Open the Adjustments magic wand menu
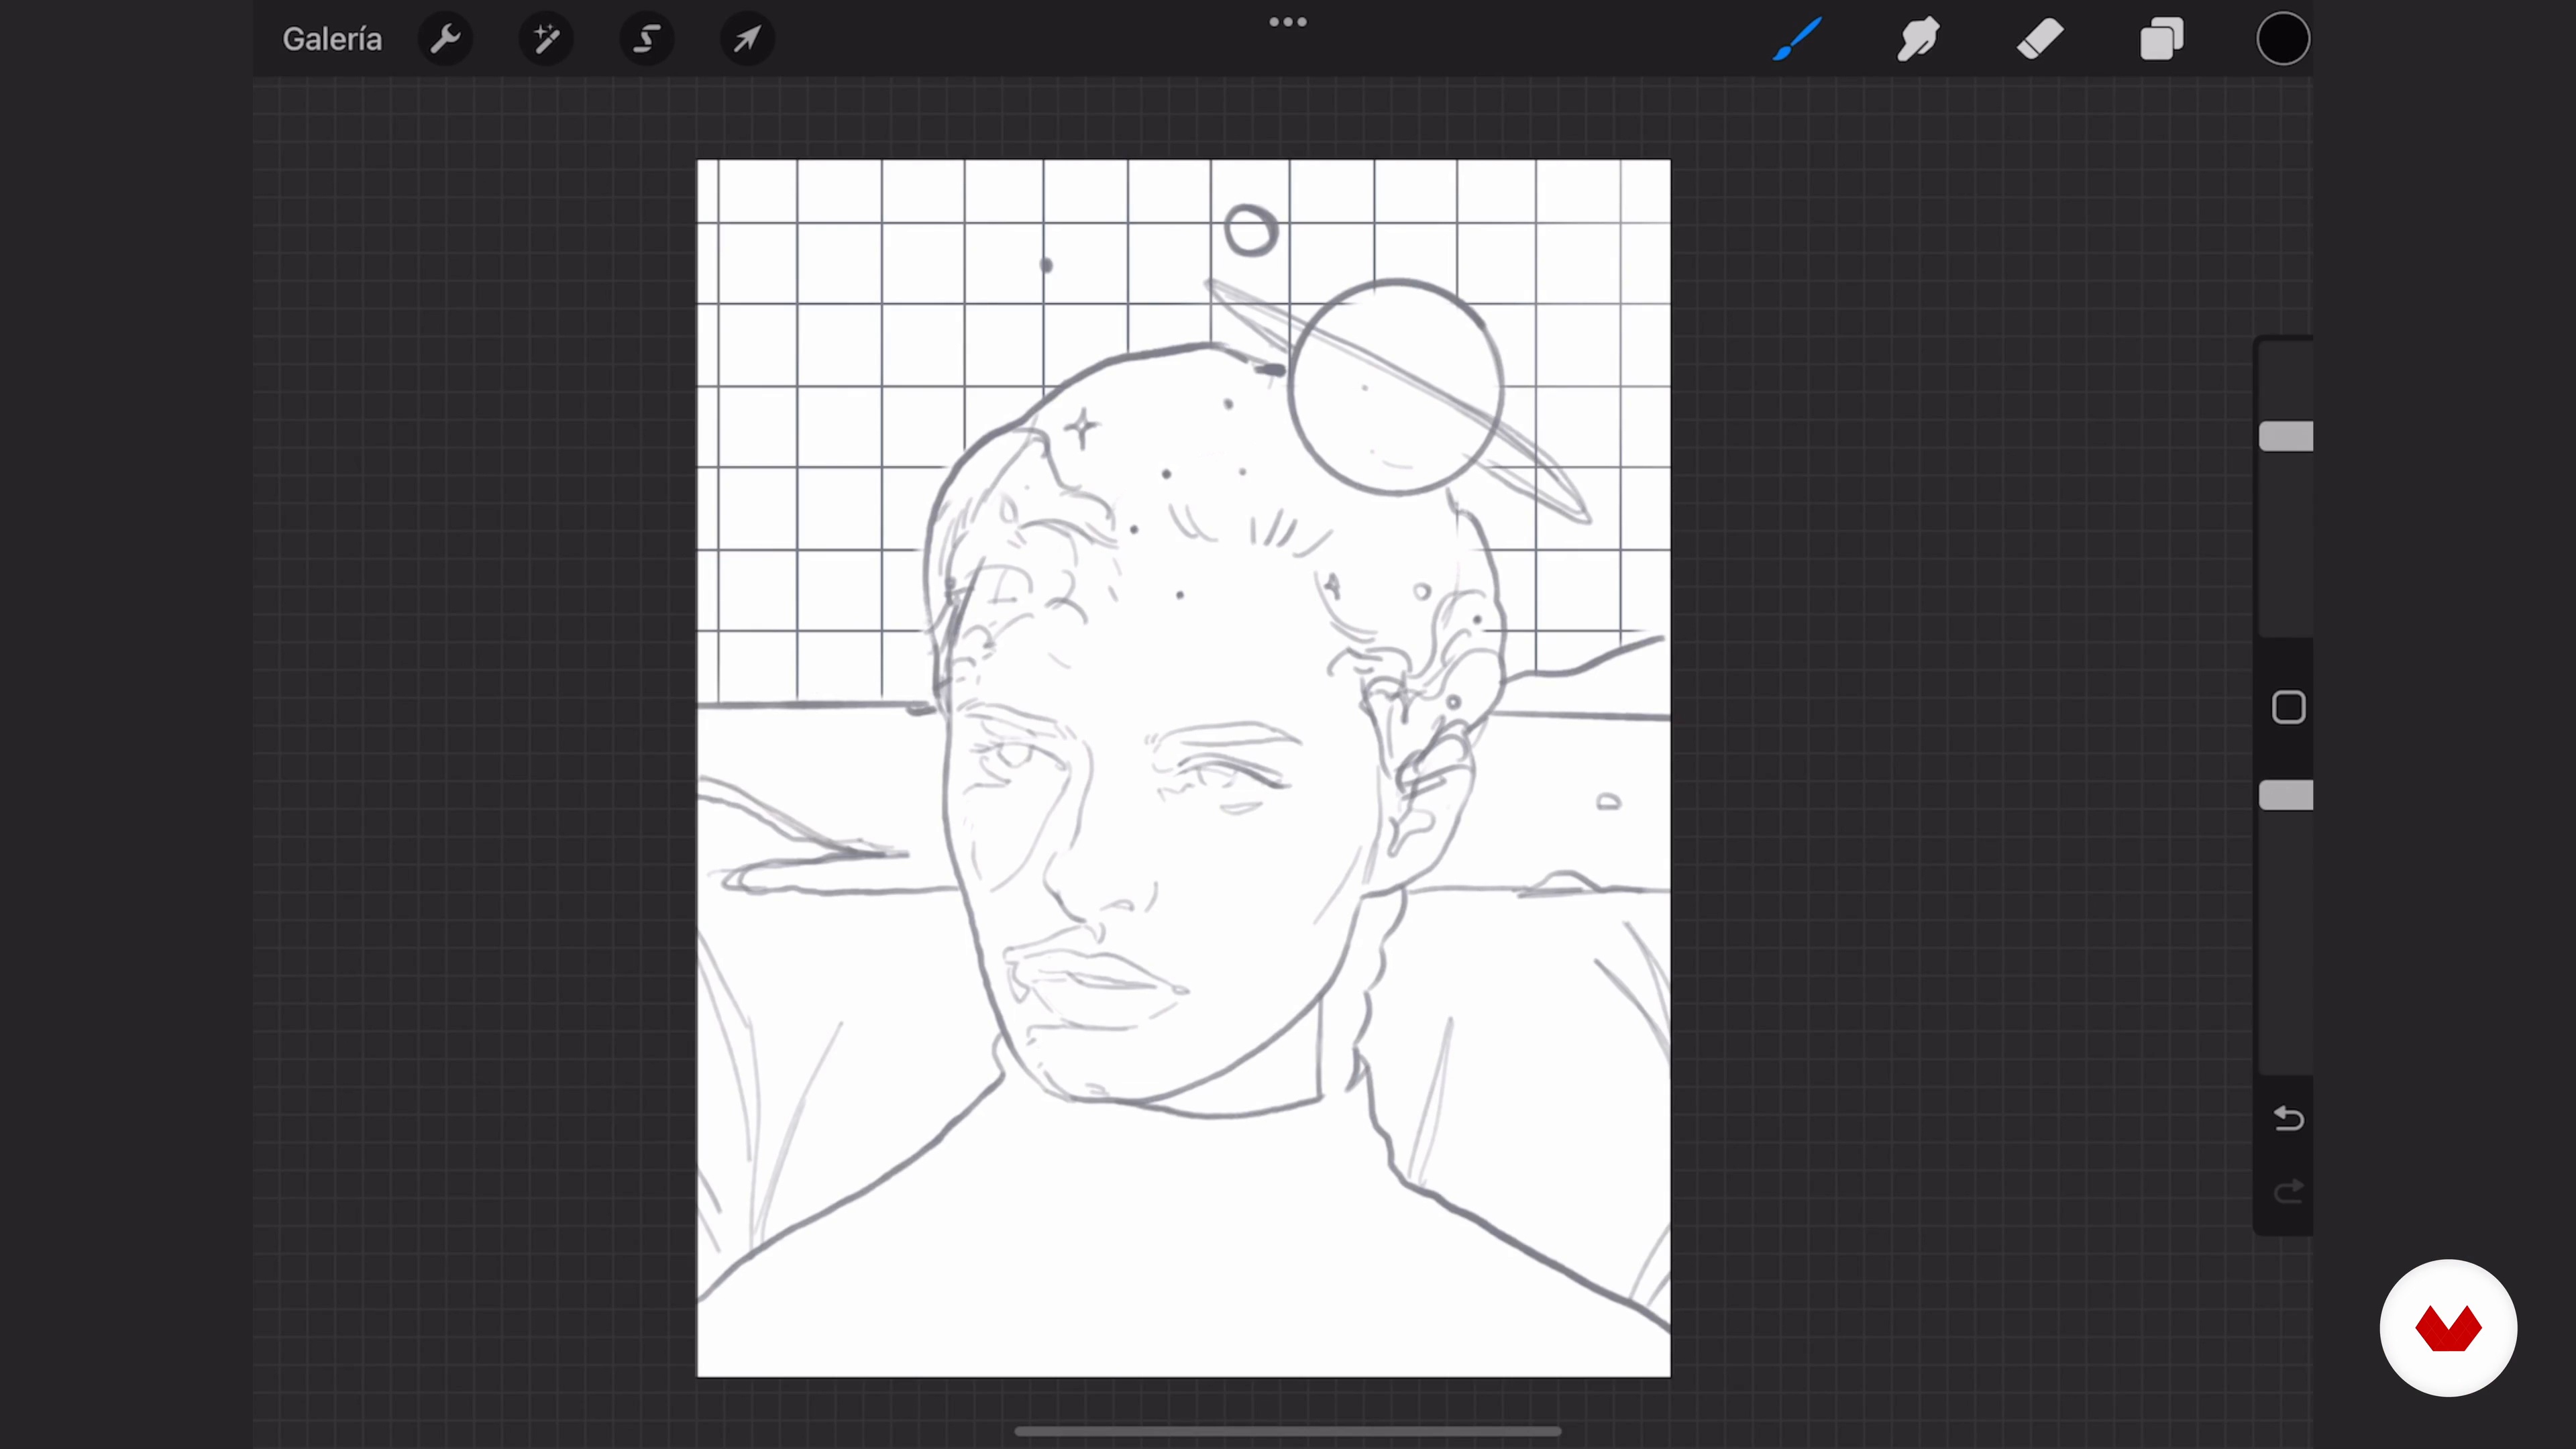The width and height of the screenshot is (2576, 1449). coord(546,39)
